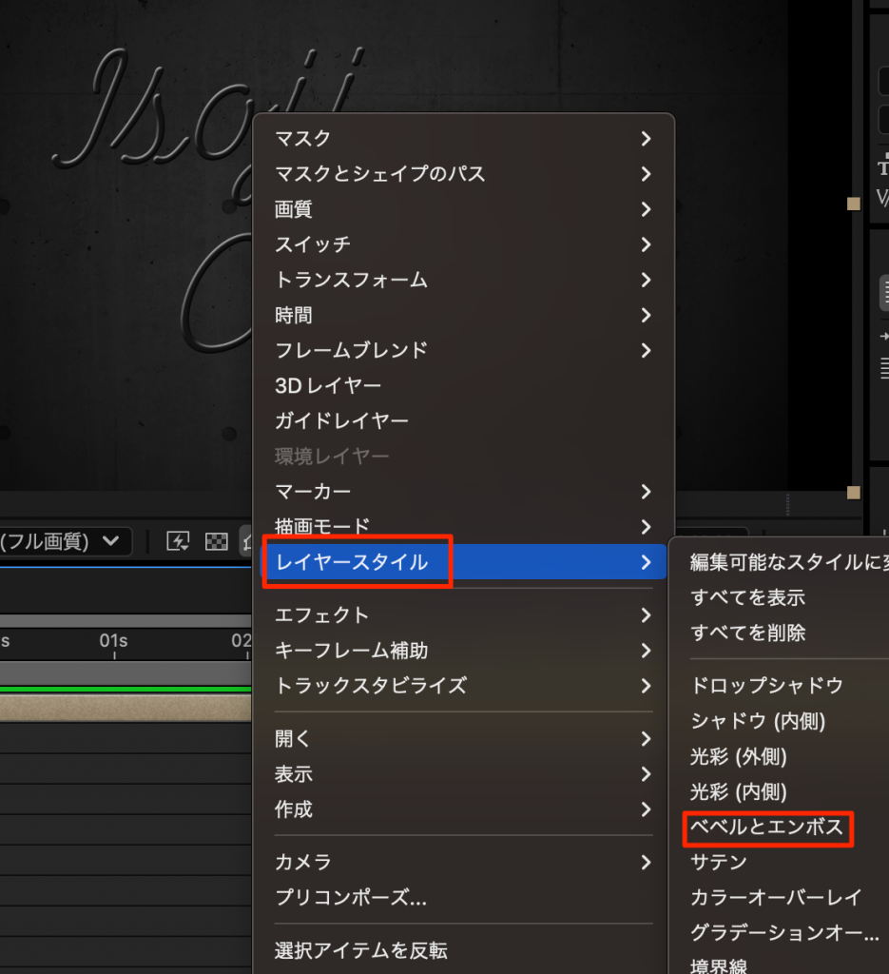Click the gray work area bar
The height and width of the screenshot is (974, 889).
(x=124, y=673)
